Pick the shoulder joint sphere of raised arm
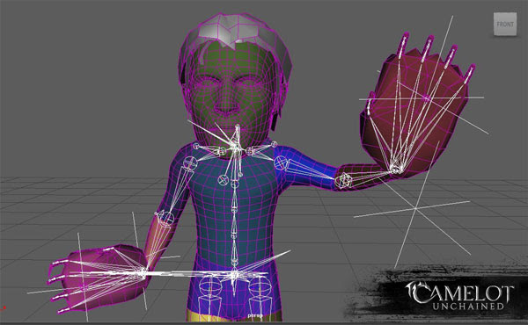528x325 pixels. pyautogui.click(x=281, y=163)
